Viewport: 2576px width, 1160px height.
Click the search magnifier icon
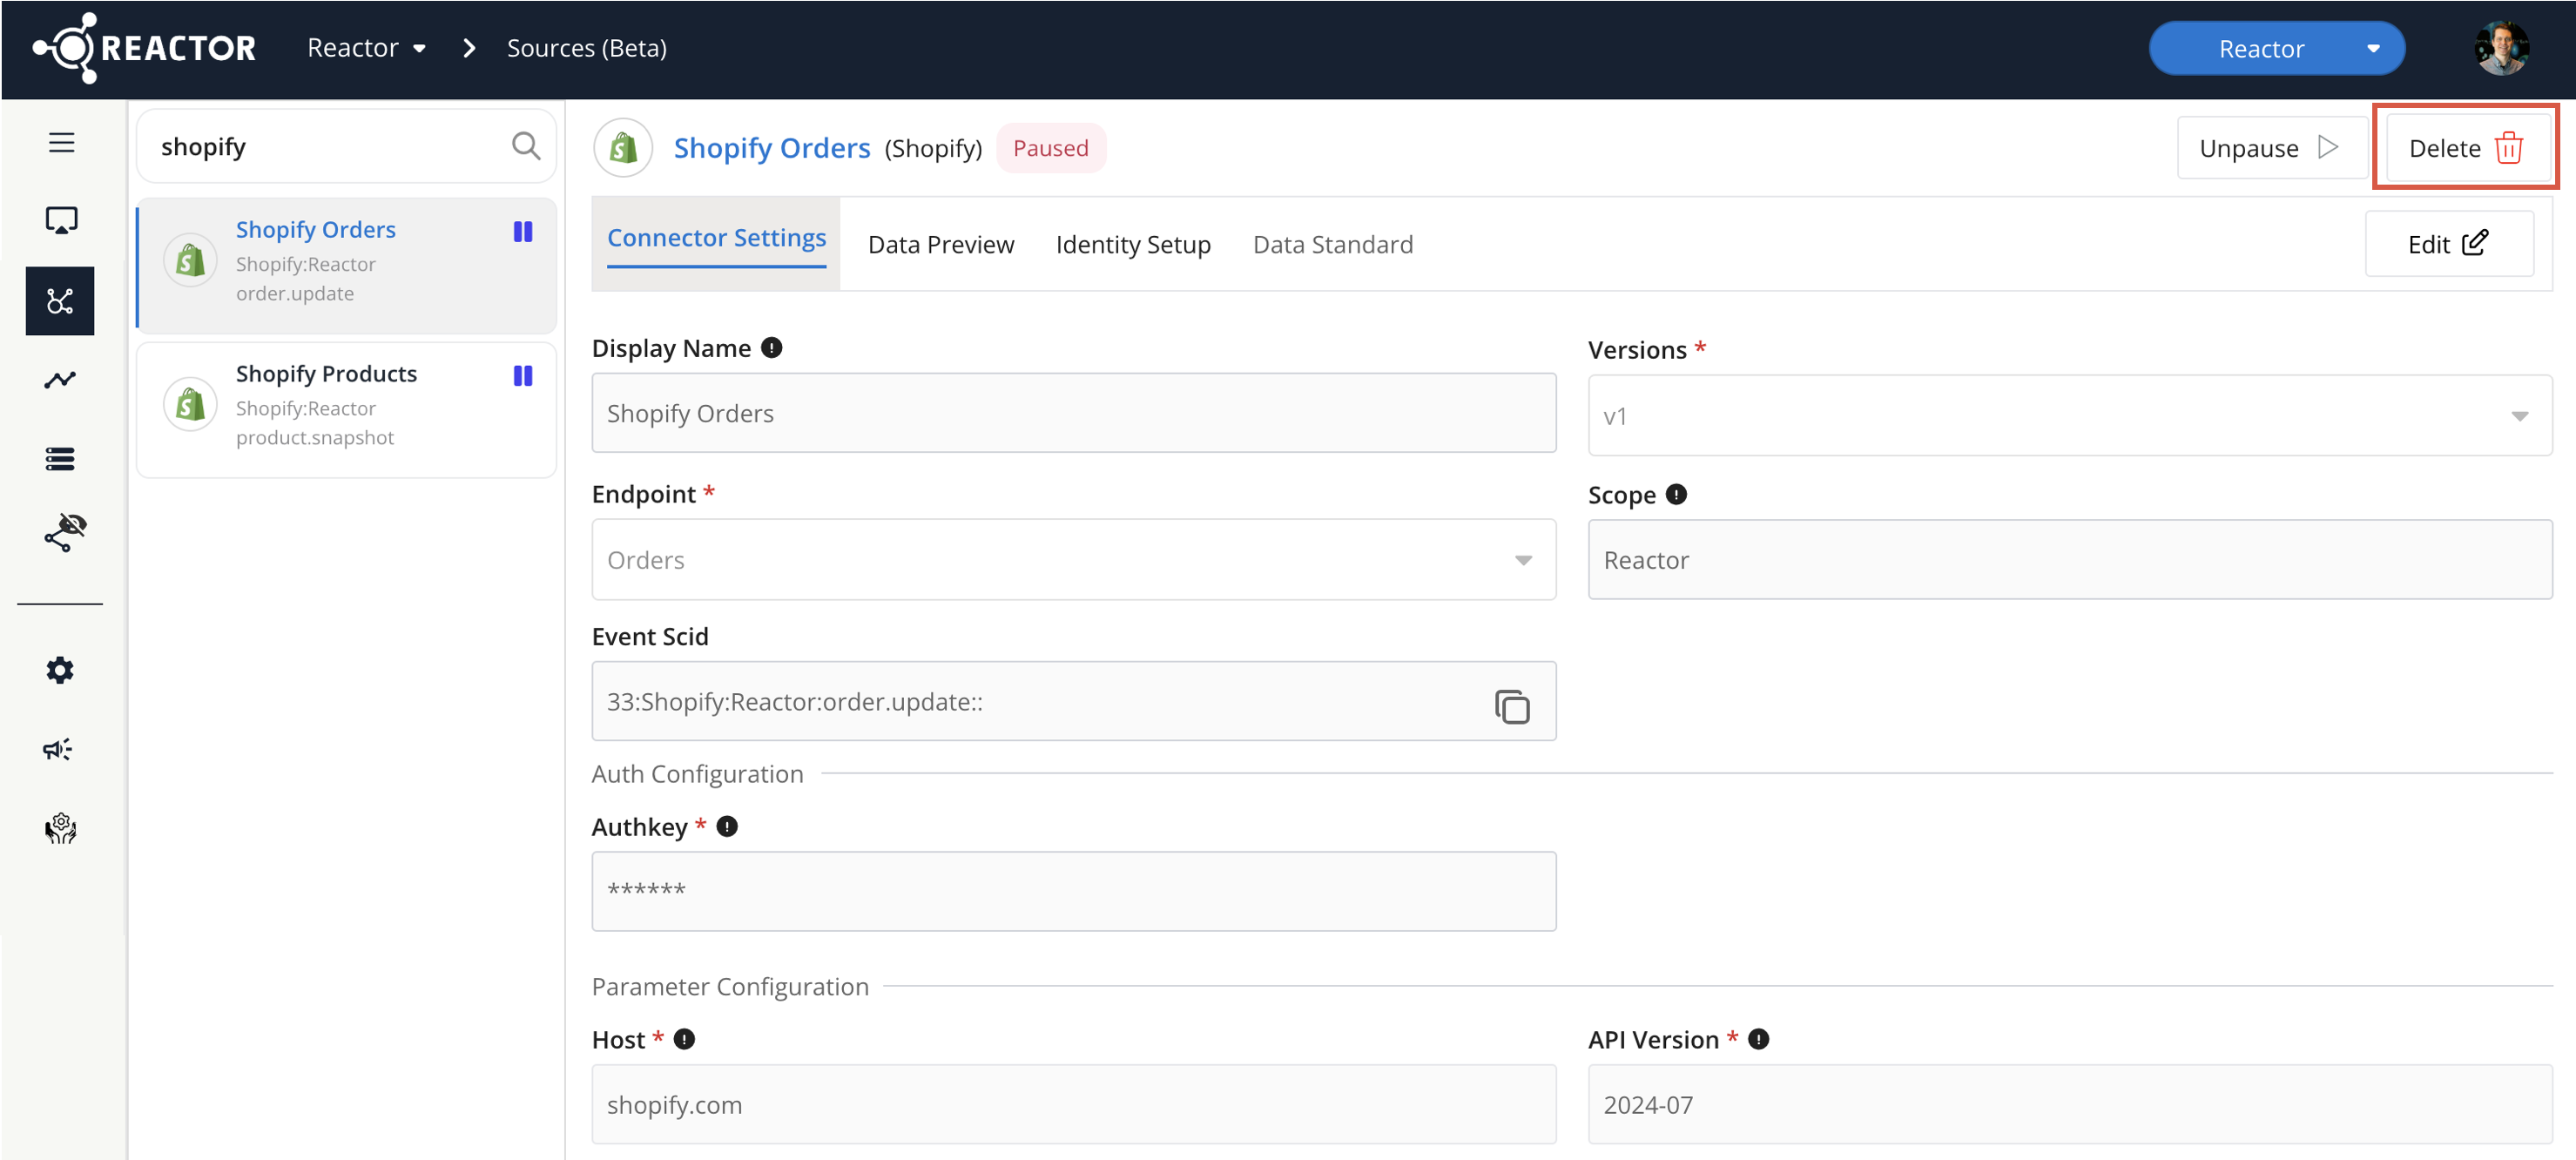coord(526,146)
